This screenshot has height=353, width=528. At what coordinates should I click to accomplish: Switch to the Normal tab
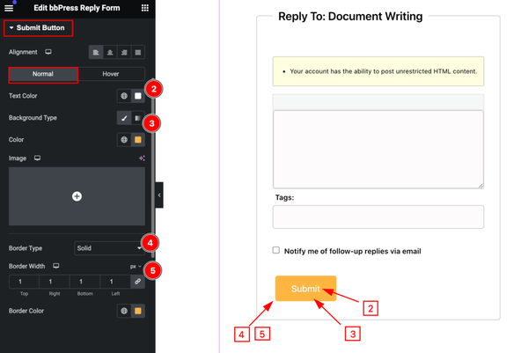[x=43, y=74]
